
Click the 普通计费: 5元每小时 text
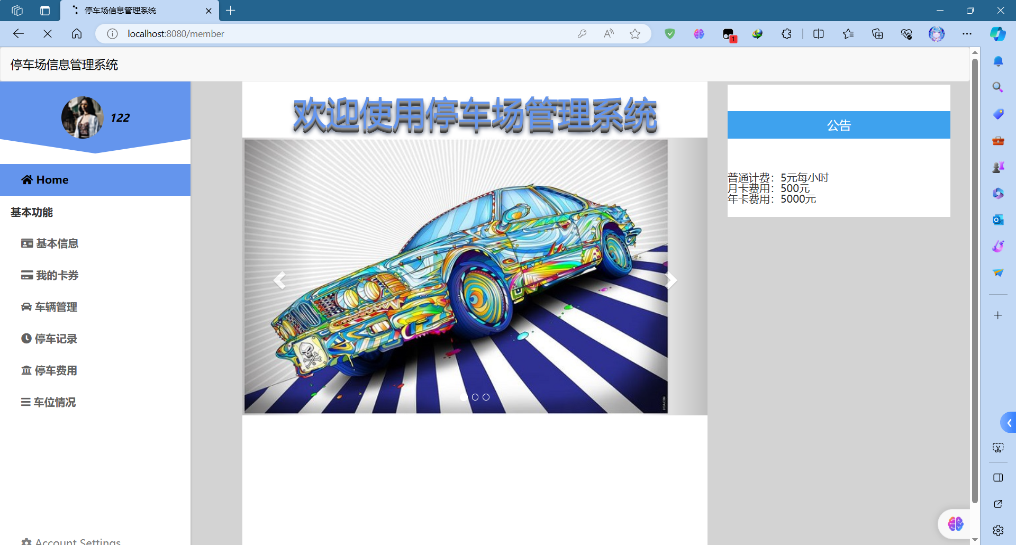[x=778, y=178]
